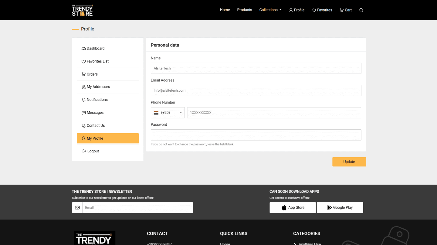Screen dimensions: 437x245
Task: Go to the Products page
Action: coord(244,10)
